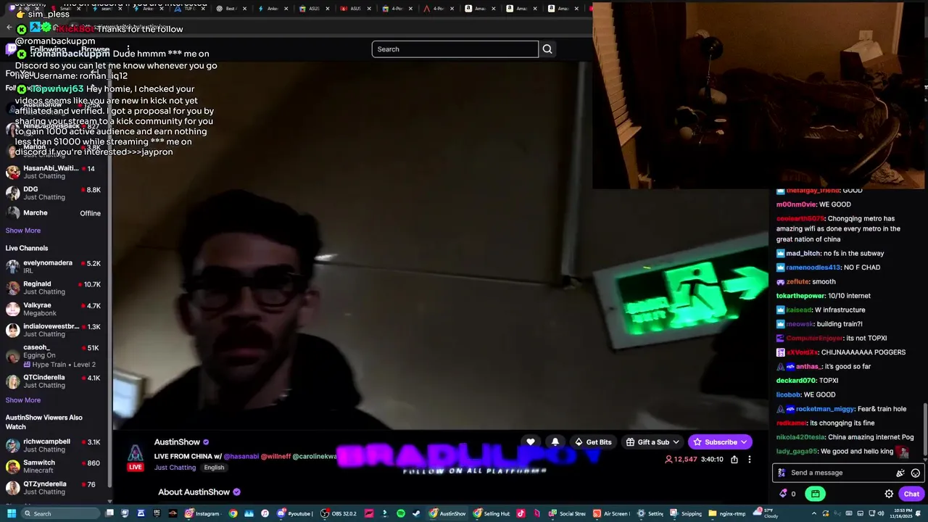Click the Bits balance gem icon

783,494
